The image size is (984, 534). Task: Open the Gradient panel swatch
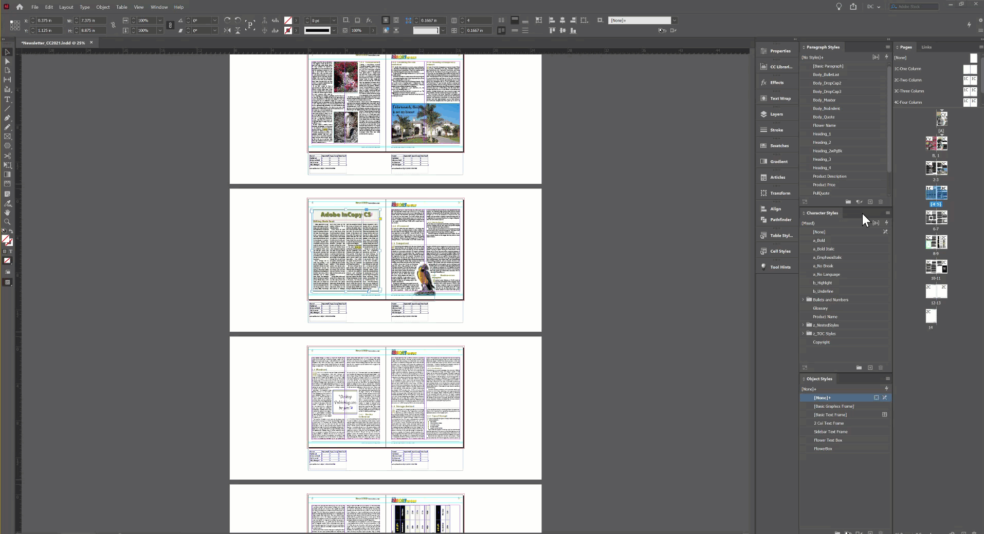pos(776,161)
